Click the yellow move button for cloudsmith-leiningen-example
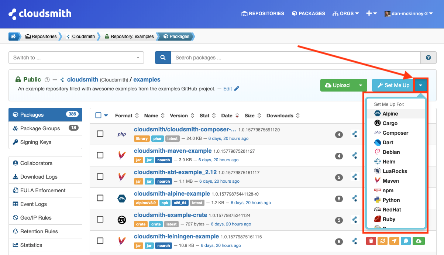 (x=395, y=241)
